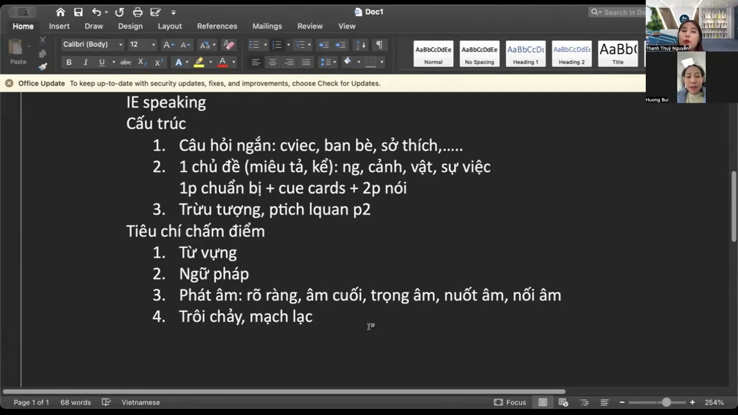Apply the Normal style
738x415 pixels.
433,54
